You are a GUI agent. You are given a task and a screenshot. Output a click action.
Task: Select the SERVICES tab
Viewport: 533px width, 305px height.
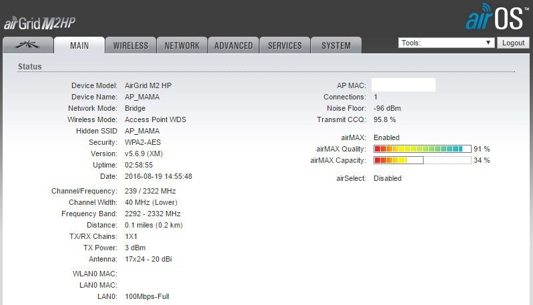point(285,45)
